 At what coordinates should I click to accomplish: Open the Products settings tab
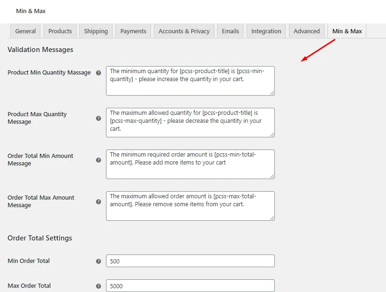[60, 31]
